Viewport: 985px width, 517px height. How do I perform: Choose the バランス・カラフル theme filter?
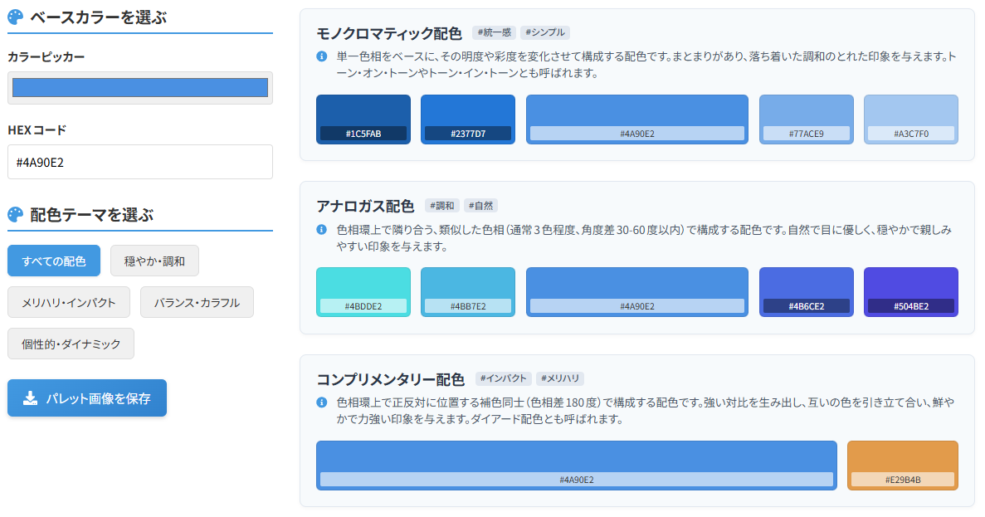tap(197, 302)
